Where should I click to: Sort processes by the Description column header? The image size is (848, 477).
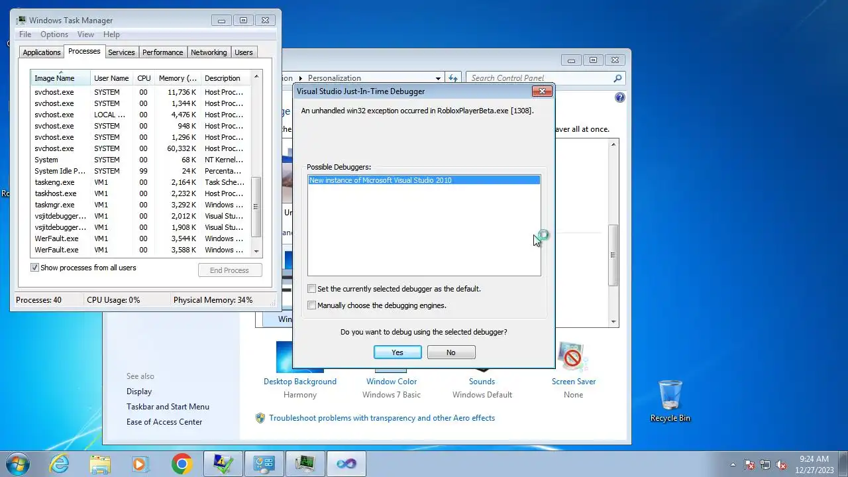tap(225, 78)
